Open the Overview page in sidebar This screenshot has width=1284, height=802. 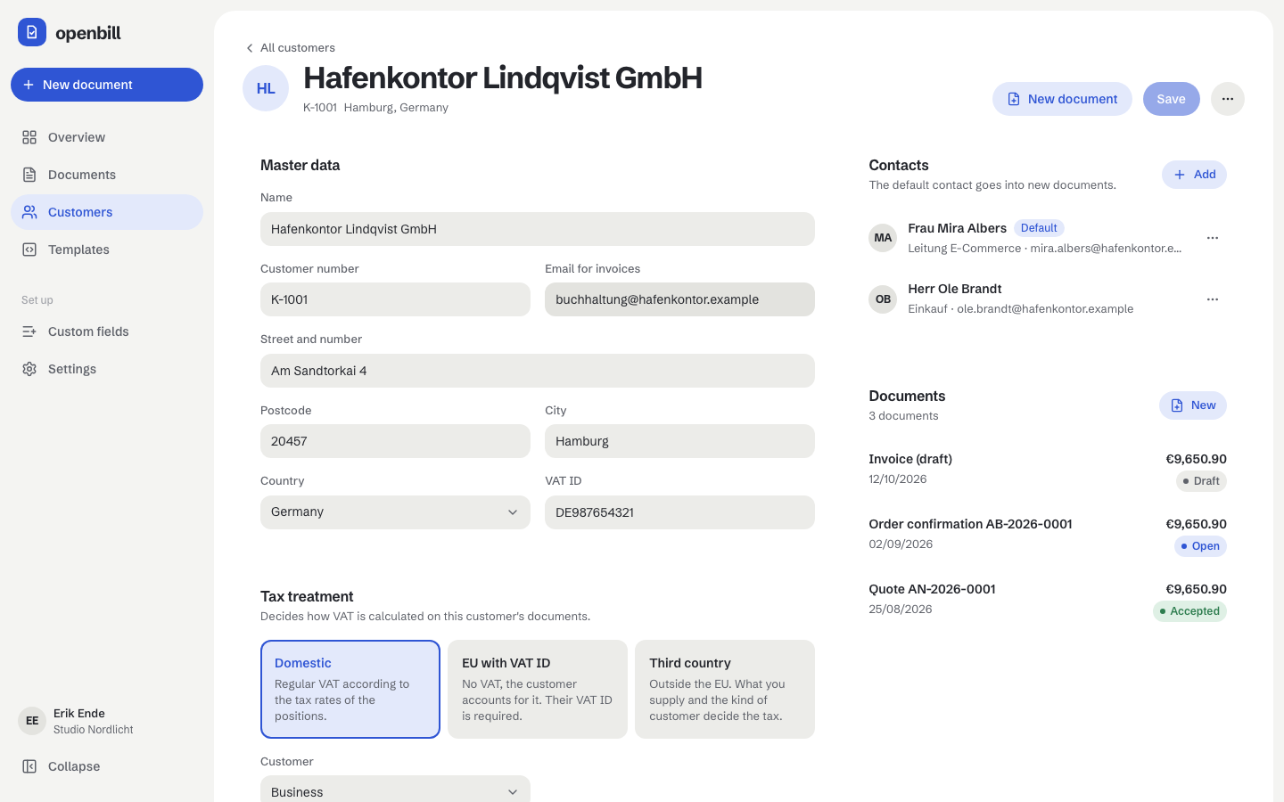(x=107, y=137)
